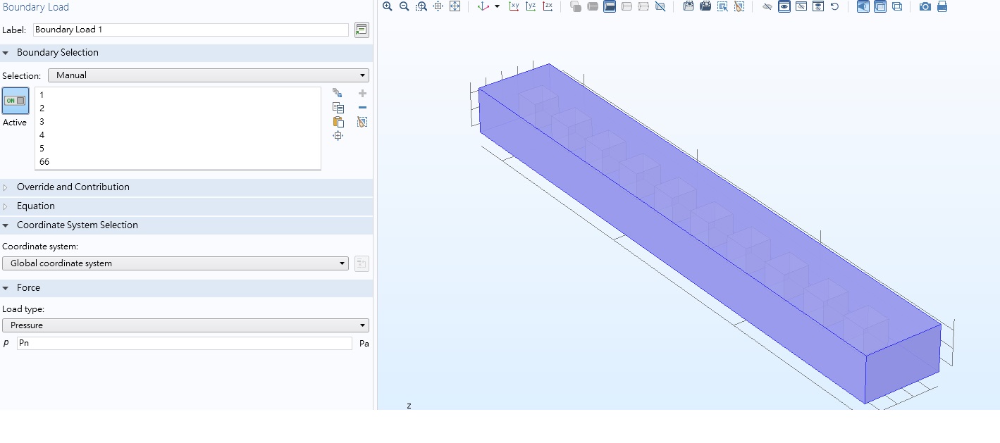Screen dimensions: 1000x443
Task: Toggle wireframe rendering in graphics toolbar
Action: tap(897, 6)
